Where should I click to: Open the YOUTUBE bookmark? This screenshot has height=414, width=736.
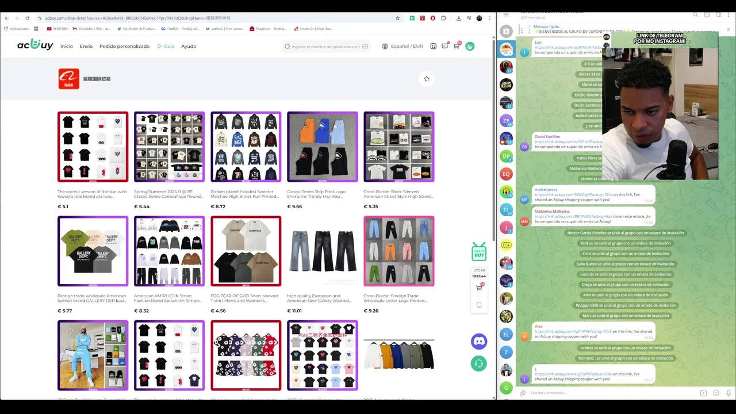57,28
